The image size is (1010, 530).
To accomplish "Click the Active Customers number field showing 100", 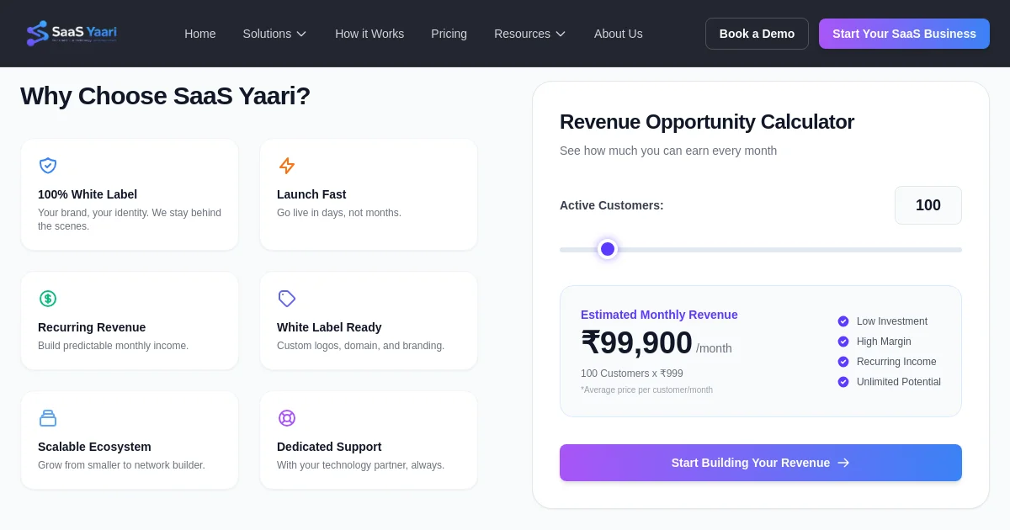I will click(928, 205).
